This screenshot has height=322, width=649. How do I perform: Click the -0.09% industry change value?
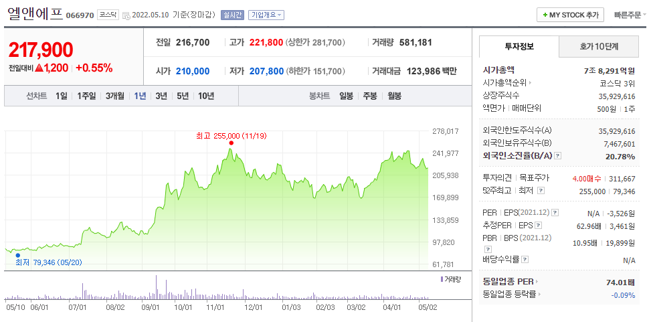coord(623,295)
